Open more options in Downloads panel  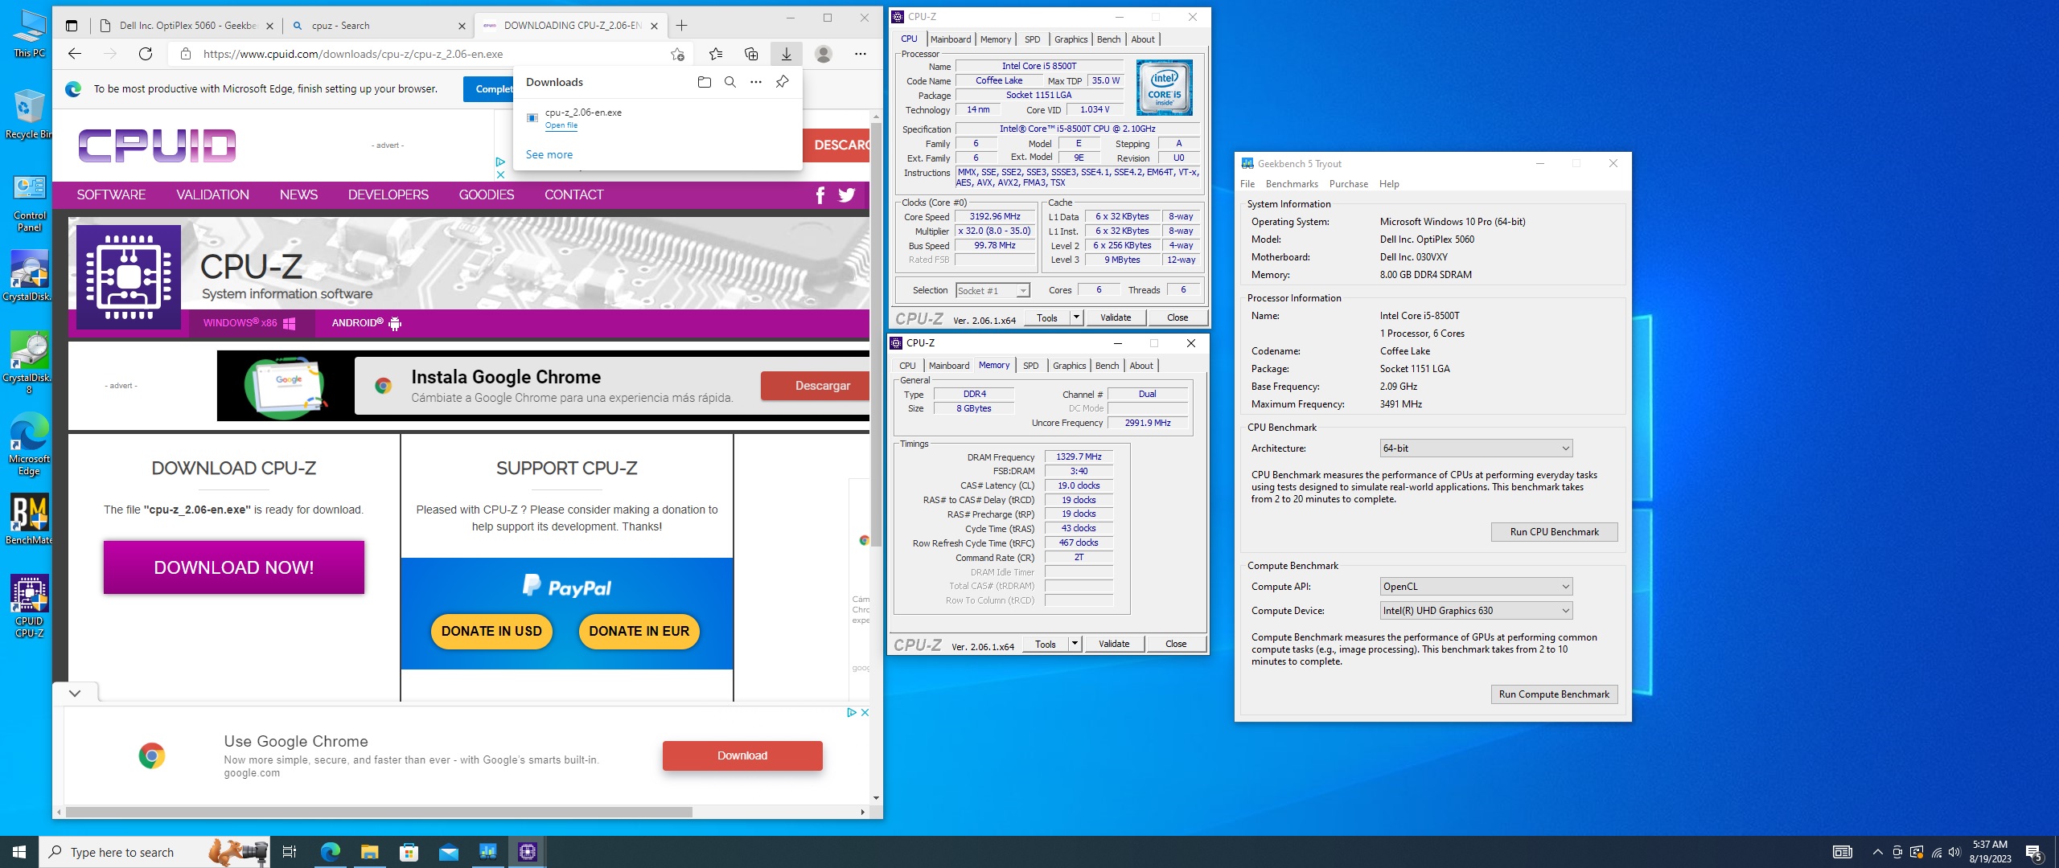pos(756,82)
